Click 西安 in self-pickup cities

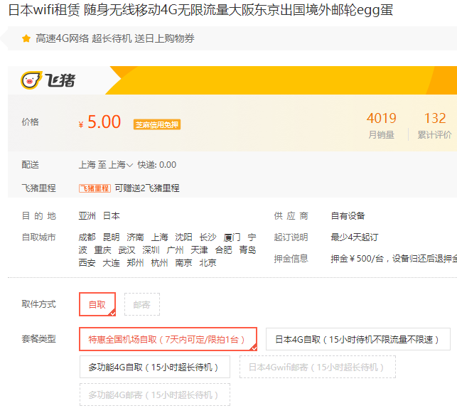coord(87,263)
